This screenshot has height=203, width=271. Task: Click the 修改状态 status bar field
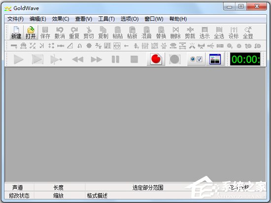pos(19,196)
